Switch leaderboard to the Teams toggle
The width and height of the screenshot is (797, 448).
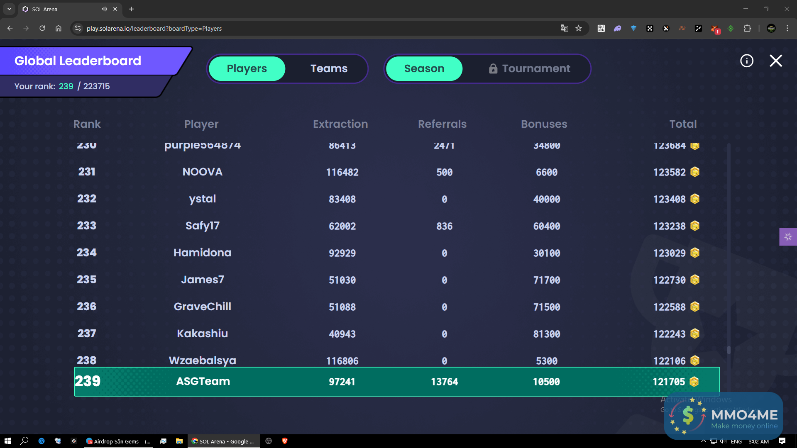point(329,68)
